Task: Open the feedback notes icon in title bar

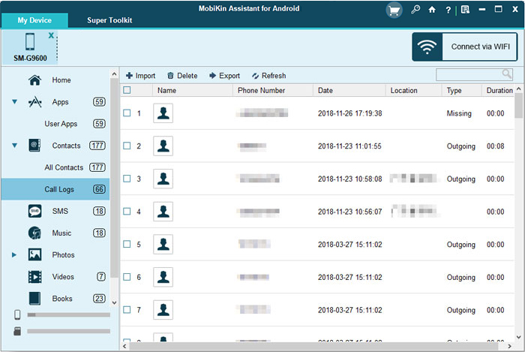Action: coord(465,10)
